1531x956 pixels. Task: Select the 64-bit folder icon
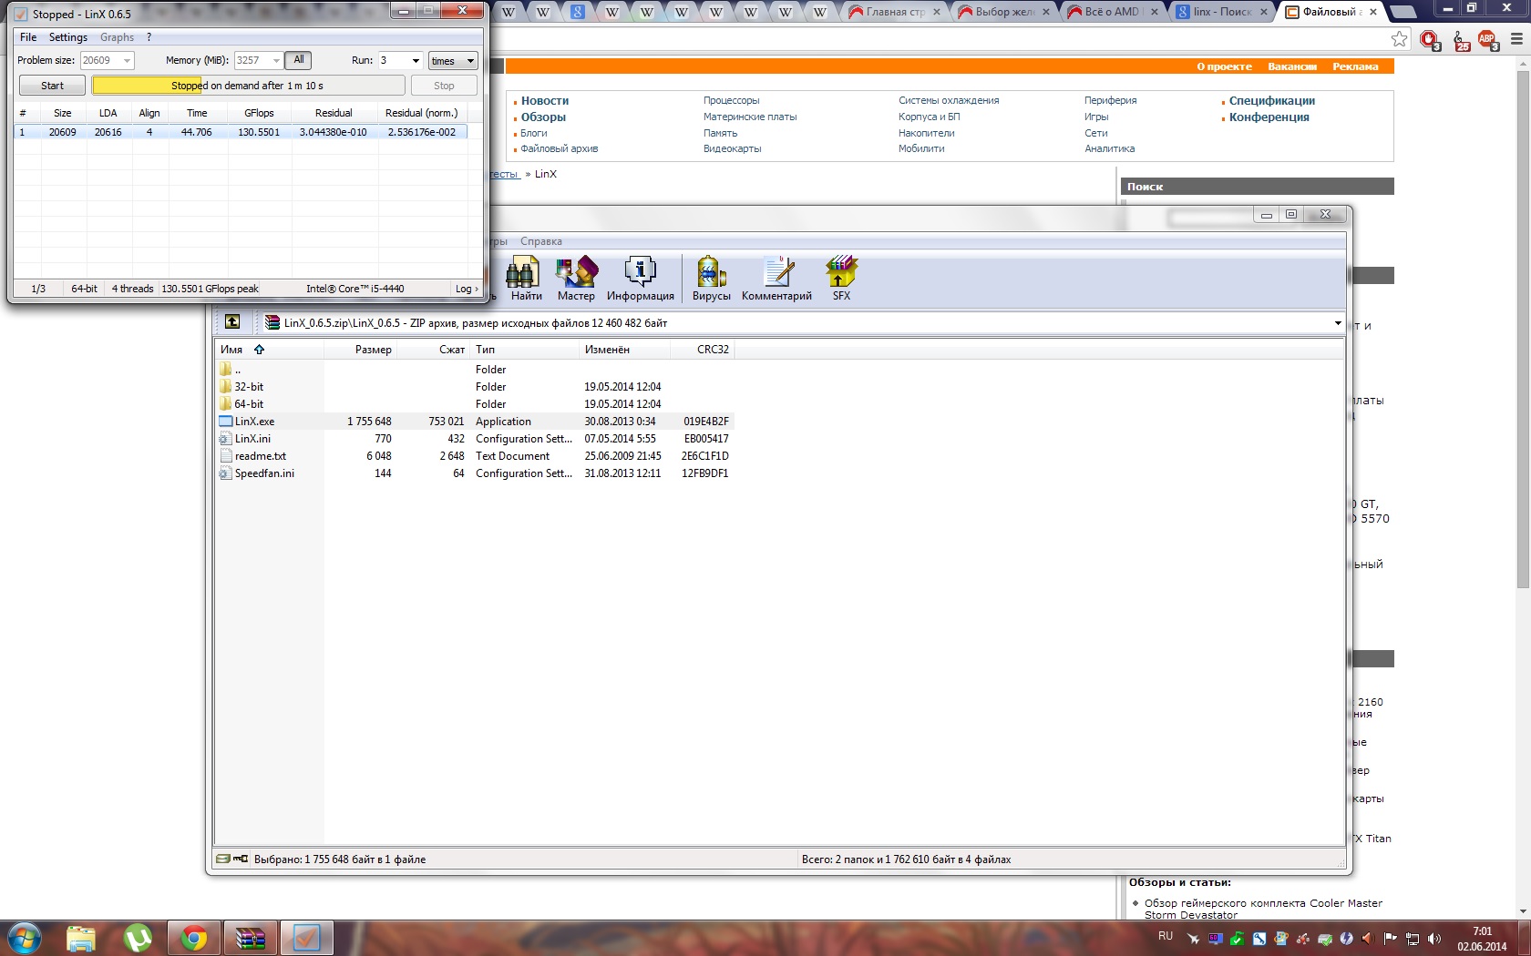(x=225, y=404)
